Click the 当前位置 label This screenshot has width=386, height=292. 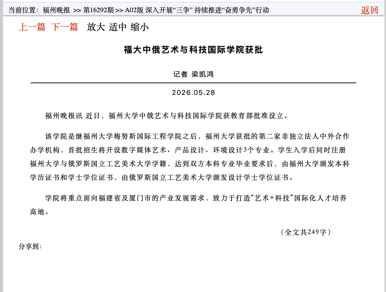[24, 10]
